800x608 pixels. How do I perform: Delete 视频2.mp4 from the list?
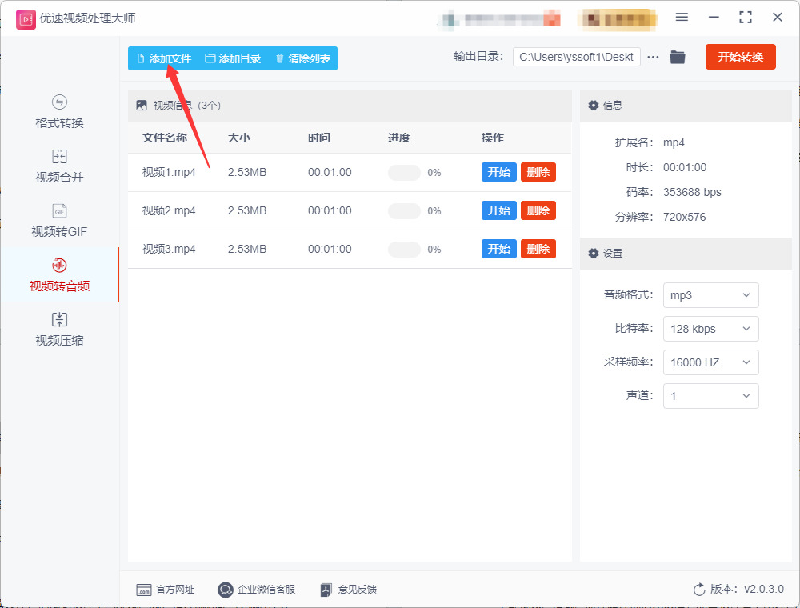(538, 210)
